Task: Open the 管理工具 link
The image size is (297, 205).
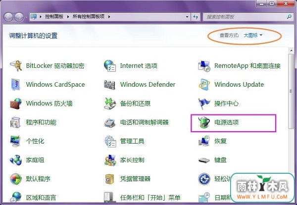Action: (x=132, y=141)
